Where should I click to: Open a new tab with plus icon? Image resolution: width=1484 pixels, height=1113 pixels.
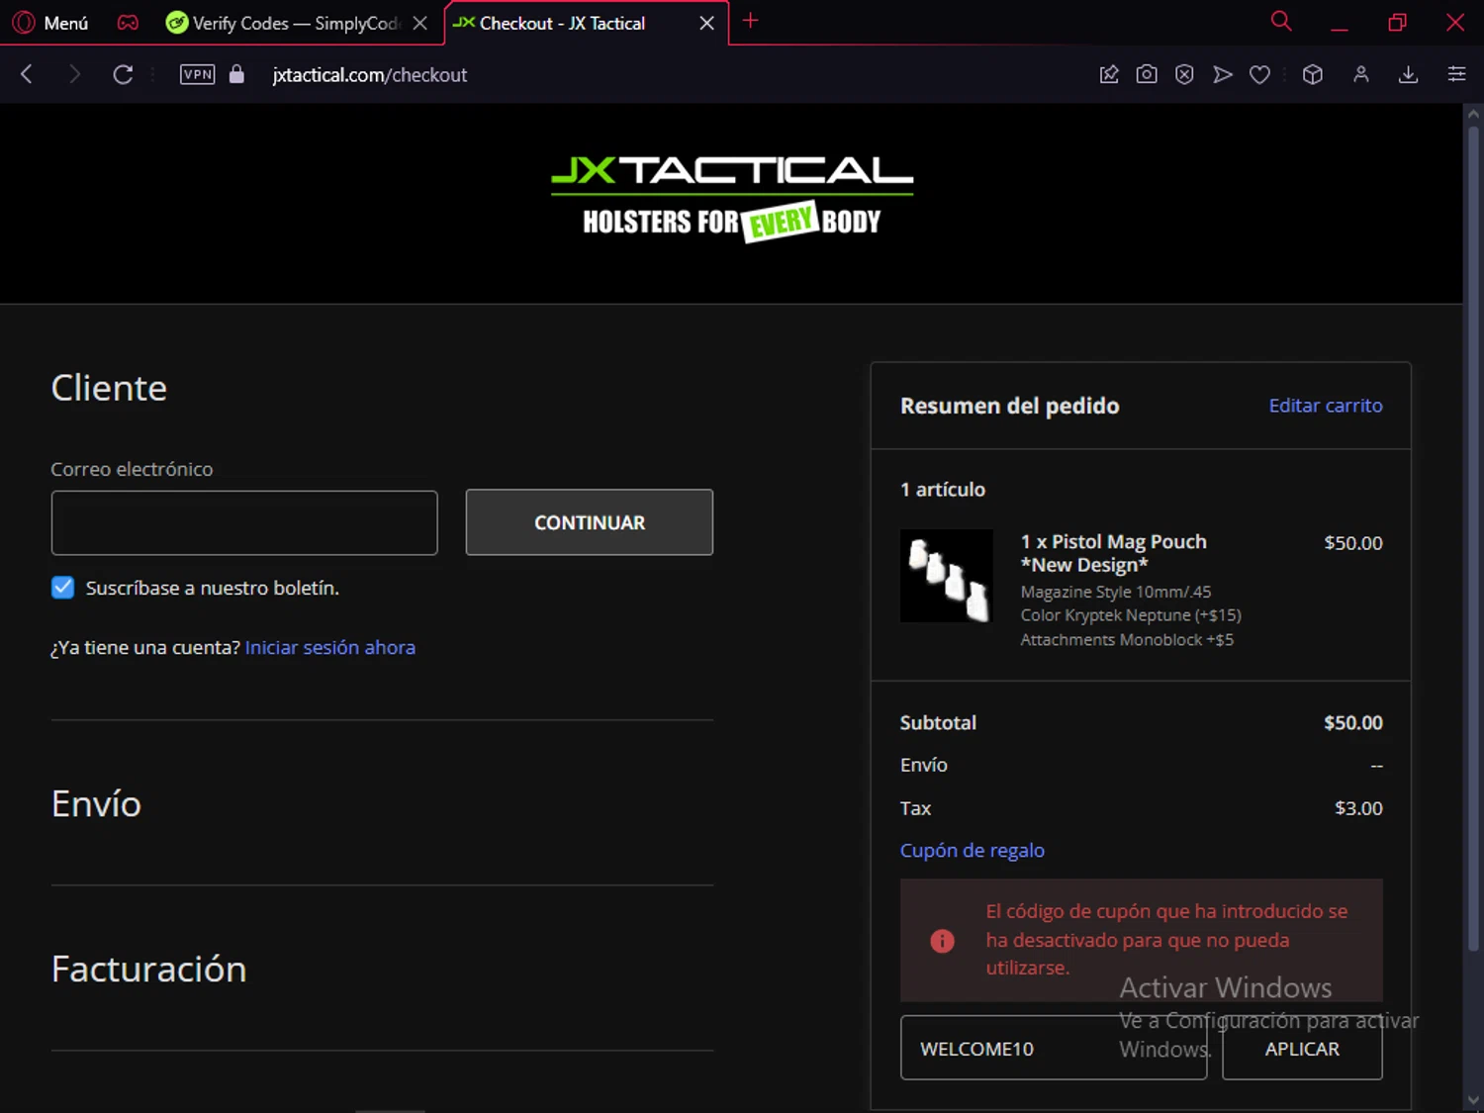(750, 21)
